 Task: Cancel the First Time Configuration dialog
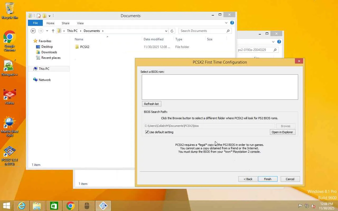(290, 179)
